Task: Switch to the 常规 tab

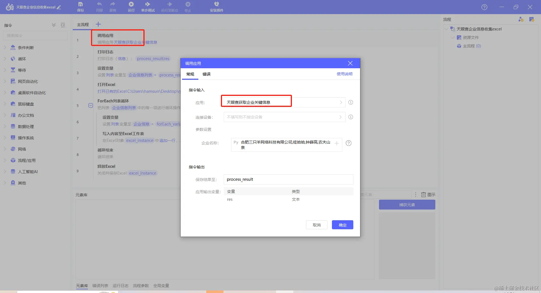Action: (x=190, y=74)
